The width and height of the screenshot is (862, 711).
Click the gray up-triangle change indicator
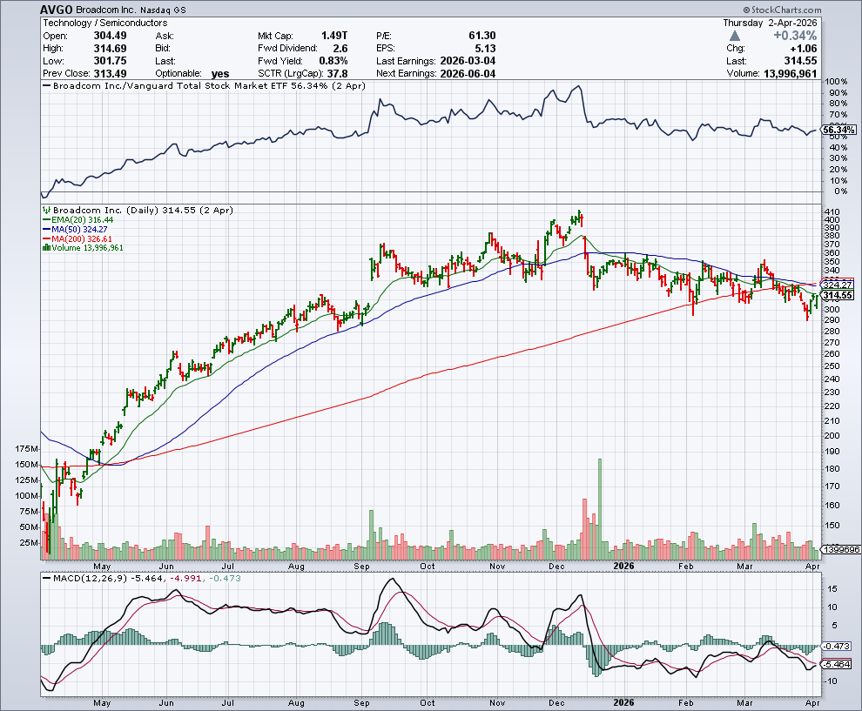coord(735,37)
